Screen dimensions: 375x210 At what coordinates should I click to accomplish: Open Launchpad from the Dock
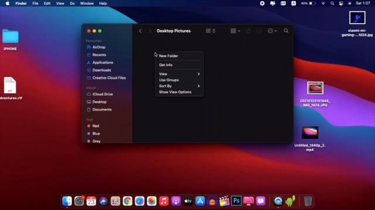[x=115, y=201]
